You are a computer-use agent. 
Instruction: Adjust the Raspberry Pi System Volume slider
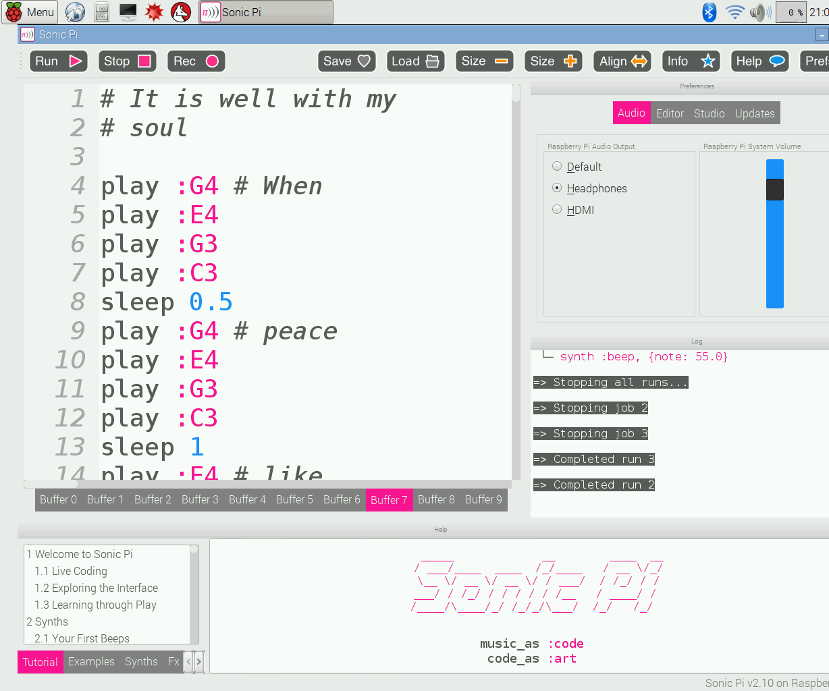coord(774,190)
